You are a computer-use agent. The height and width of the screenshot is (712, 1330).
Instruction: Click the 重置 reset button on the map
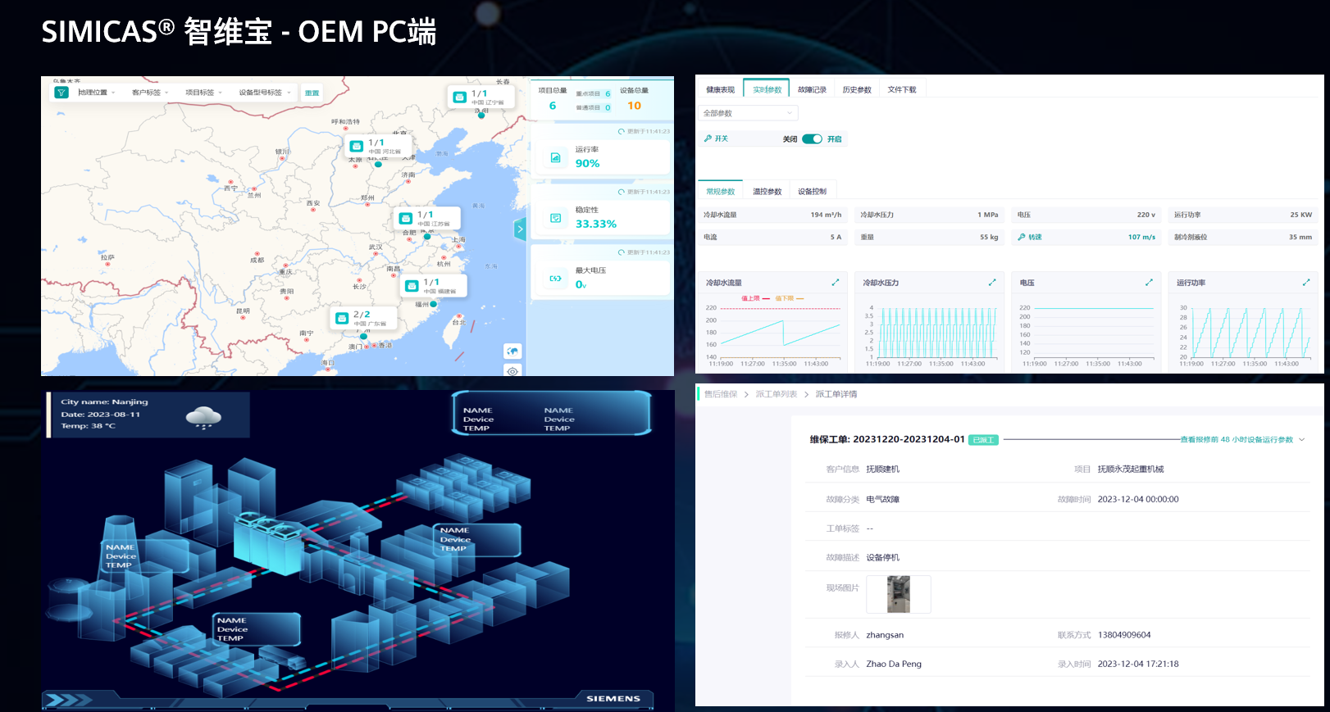(312, 93)
